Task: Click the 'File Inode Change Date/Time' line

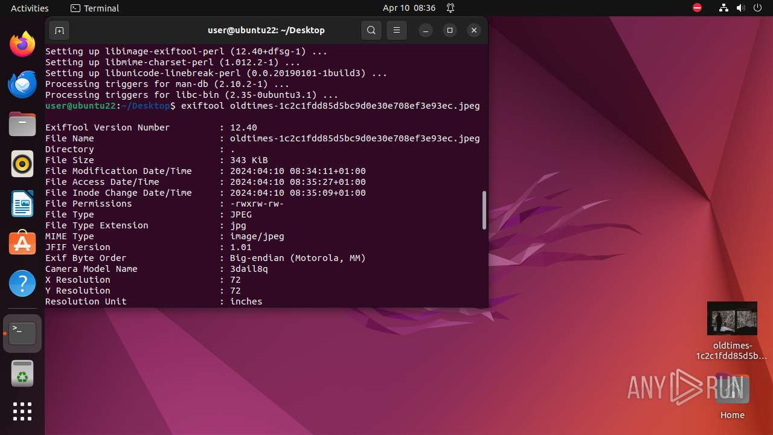Action: [x=205, y=193]
